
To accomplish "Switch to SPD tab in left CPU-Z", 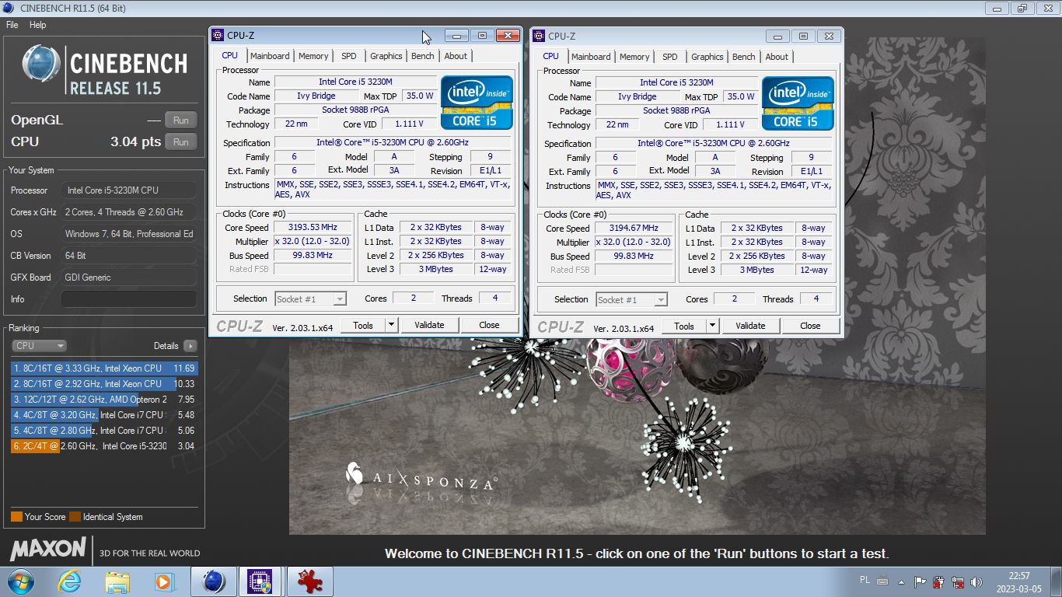I will coord(349,56).
